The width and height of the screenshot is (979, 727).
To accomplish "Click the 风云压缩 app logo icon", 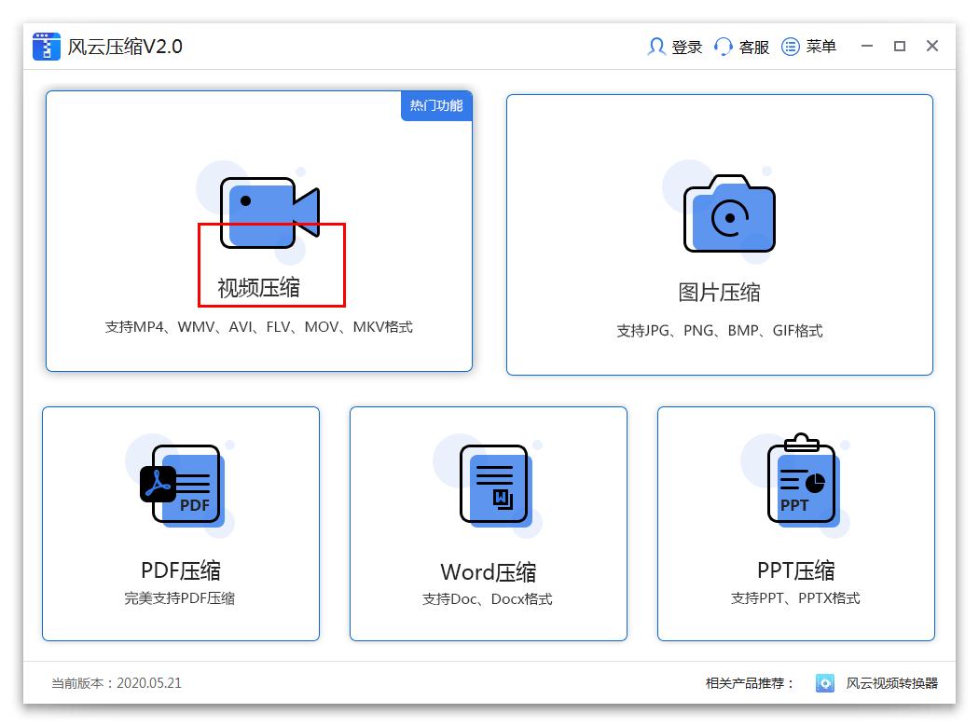I will [47, 47].
